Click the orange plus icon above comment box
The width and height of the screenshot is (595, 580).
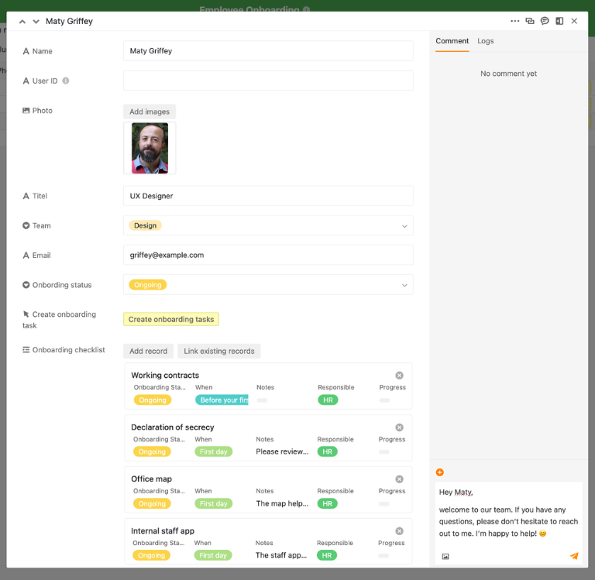coord(440,472)
